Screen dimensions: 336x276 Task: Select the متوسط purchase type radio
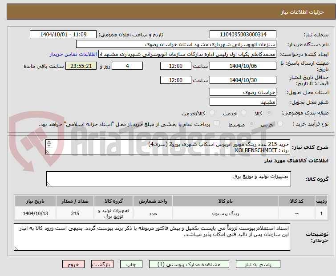coord(251,124)
